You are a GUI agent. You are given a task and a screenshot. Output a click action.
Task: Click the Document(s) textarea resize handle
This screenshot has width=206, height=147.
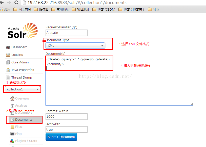(x=192, y=104)
